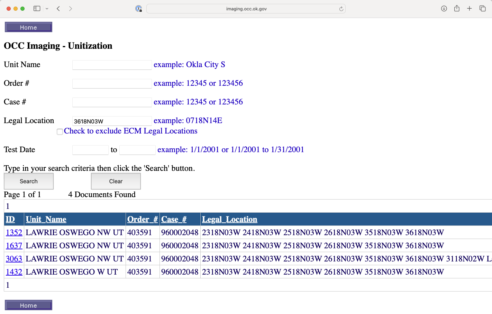
Task: Open the Share icon in toolbar
Action: [457, 8]
